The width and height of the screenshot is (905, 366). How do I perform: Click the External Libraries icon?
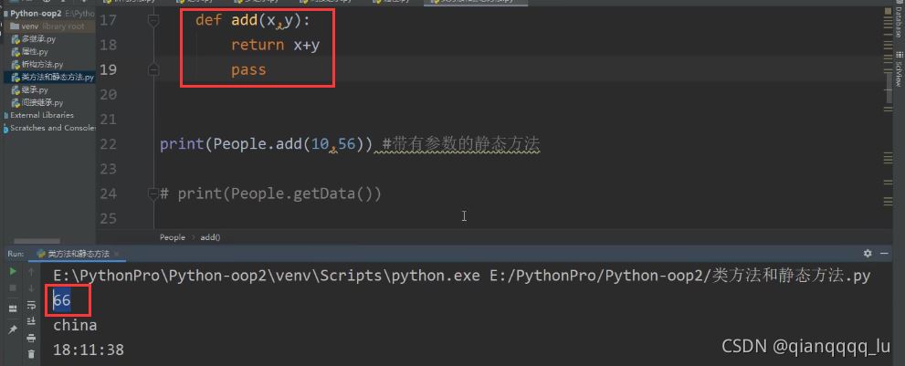pyautogui.click(x=5, y=115)
